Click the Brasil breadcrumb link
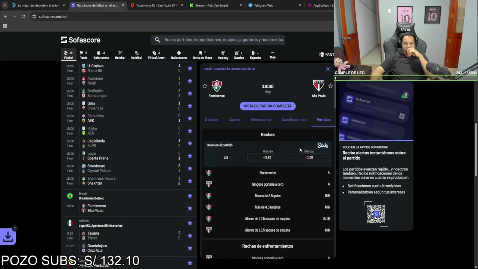The width and height of the screenshot is (478, 269). click(x=207, y=69)
